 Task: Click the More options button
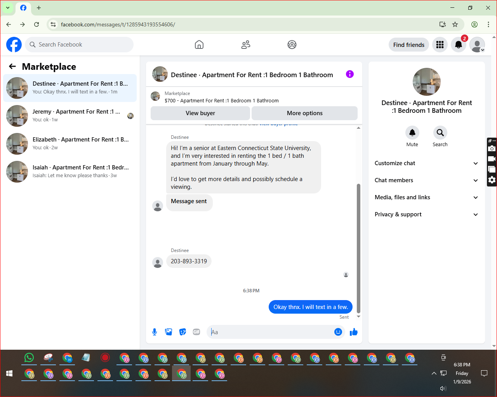(x=305, y=113)
